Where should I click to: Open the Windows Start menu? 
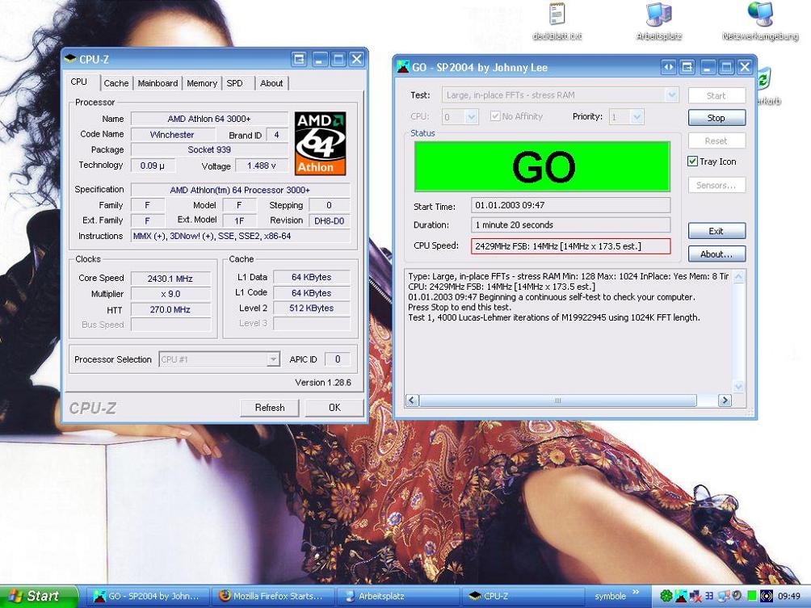(x=39, y=596)
